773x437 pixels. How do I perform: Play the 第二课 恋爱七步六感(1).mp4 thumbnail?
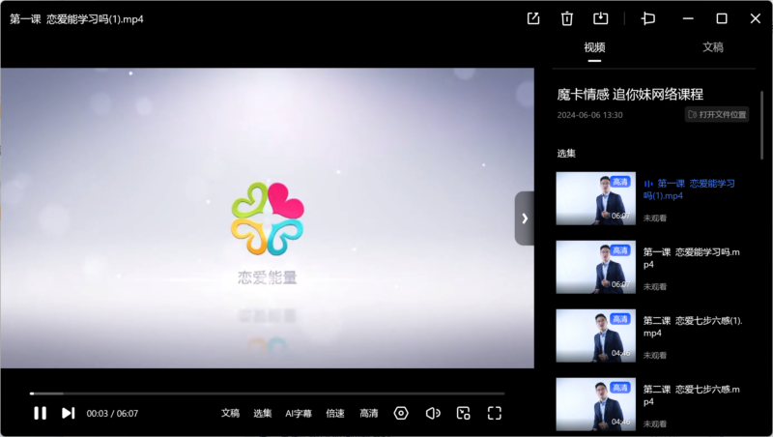(595, 335)
